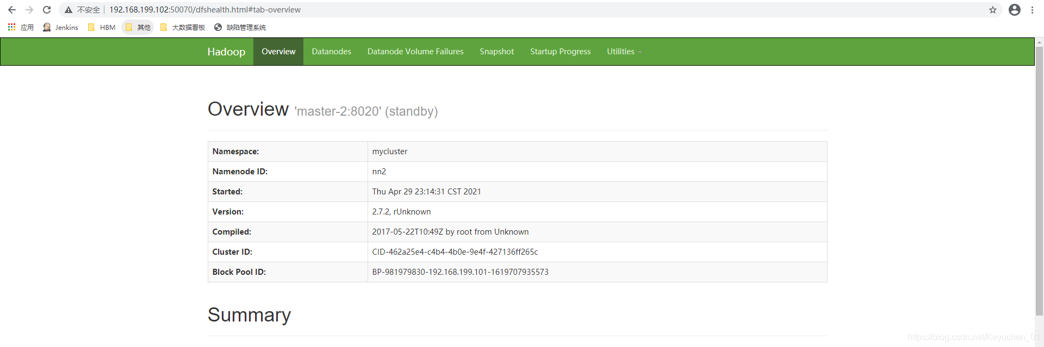
Task: Select the 'mycluster' namespace value
Action: [390, 152]
